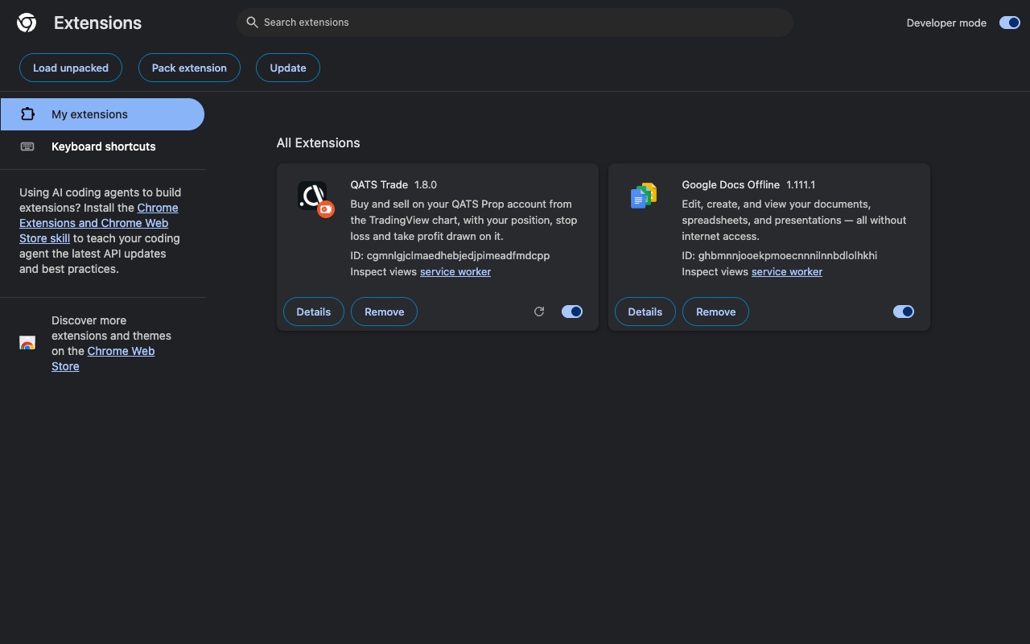Open Details for QATS Trade
The height and width of the screenshot is (644, 1030).
point(314,312)
